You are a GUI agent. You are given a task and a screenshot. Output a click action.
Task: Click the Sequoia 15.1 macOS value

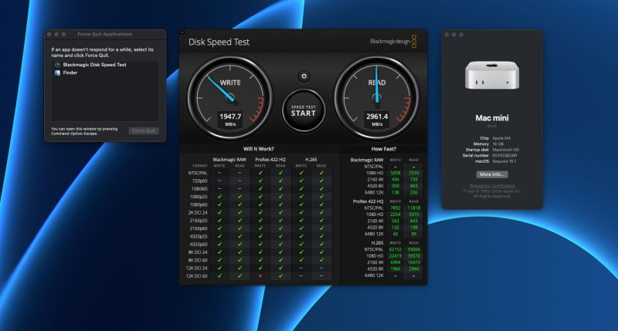[504, 161]
